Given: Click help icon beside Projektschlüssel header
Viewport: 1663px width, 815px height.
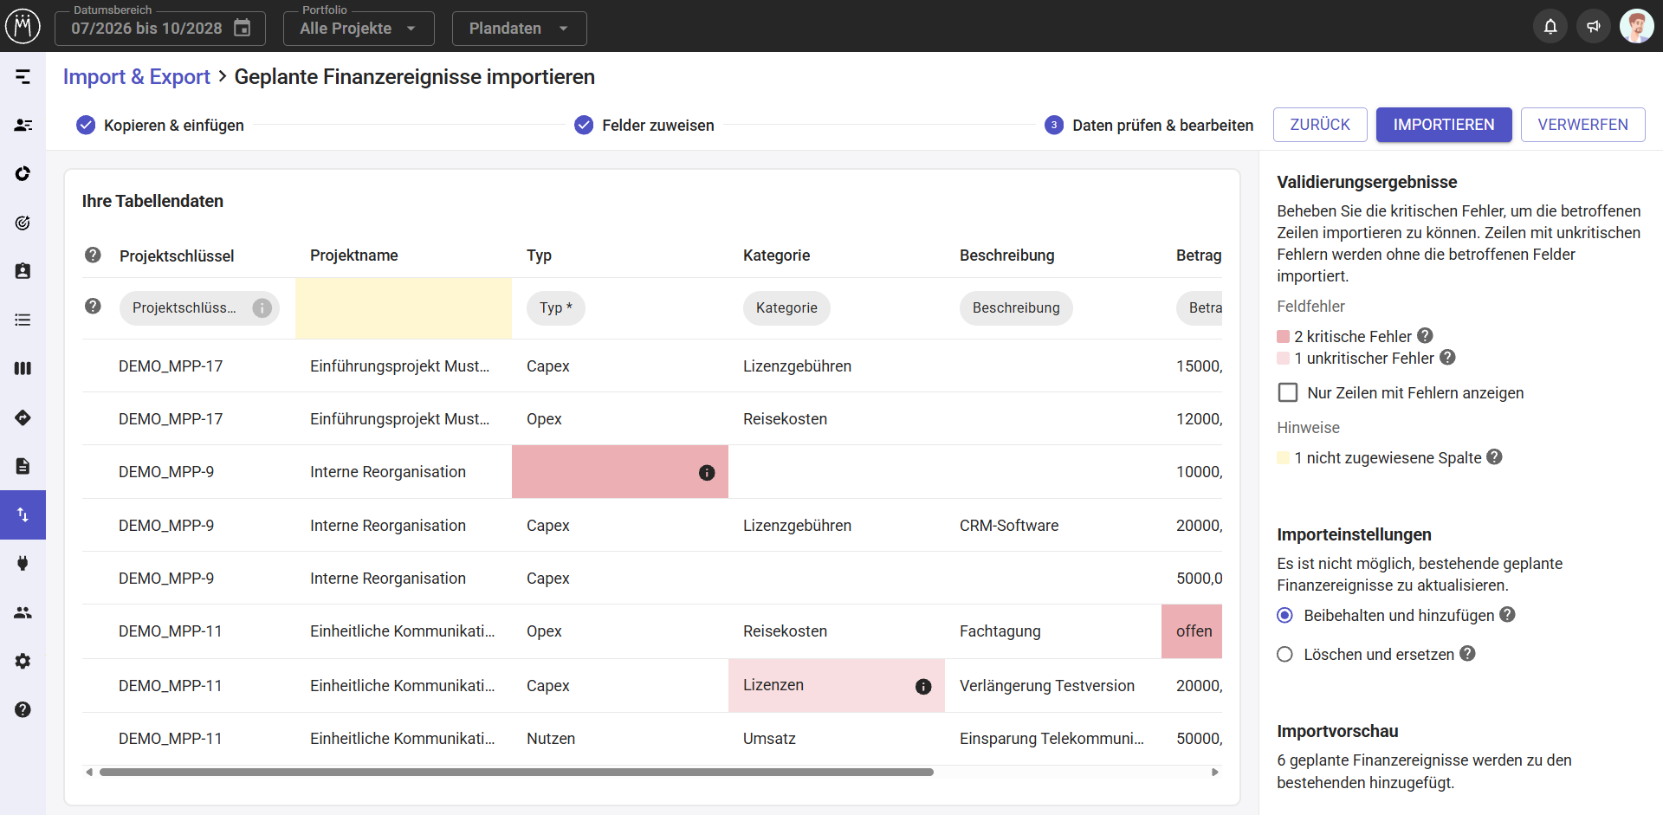Looking at the screenshot, I should point(93,255).
